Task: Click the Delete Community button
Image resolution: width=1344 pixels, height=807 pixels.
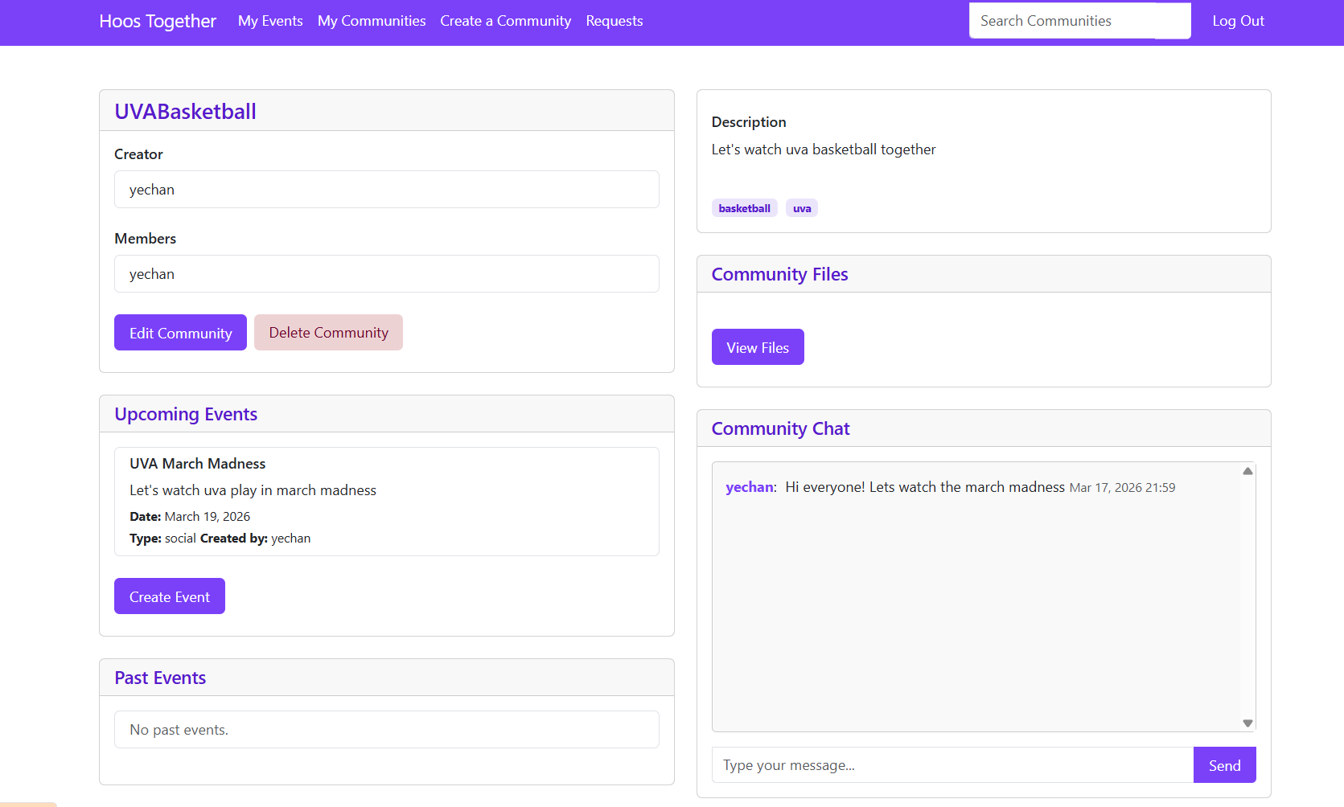Action: pos(328,332)
